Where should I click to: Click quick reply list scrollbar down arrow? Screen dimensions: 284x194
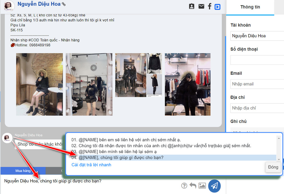pos(279,160)
